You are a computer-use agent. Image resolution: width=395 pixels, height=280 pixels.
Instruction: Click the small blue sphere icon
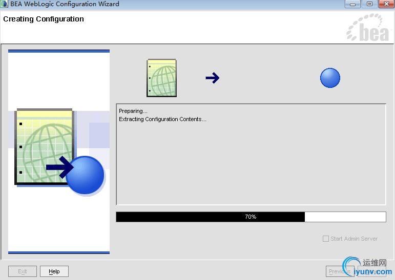(330, 78)
